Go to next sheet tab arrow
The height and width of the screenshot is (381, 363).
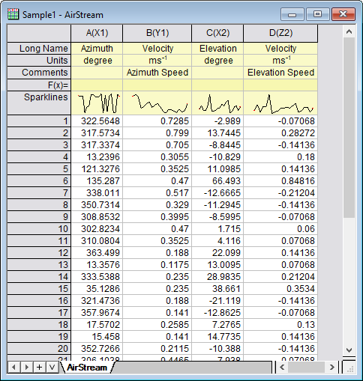tap(26, 368)
